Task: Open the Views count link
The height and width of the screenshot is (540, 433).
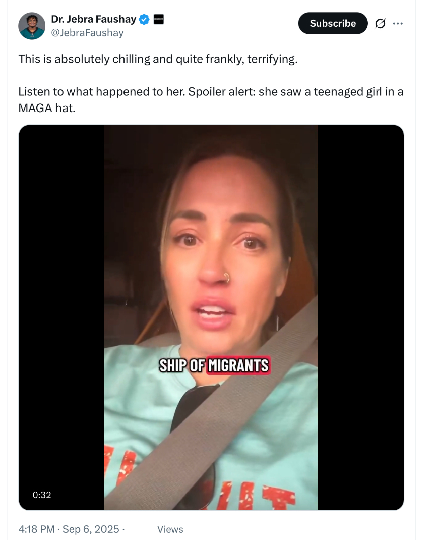Action: click(170, 529)
